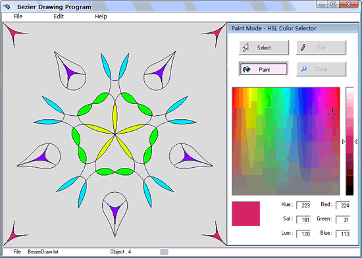
Task: Click the paint bucket icon on Paint button
Action: 247,69
